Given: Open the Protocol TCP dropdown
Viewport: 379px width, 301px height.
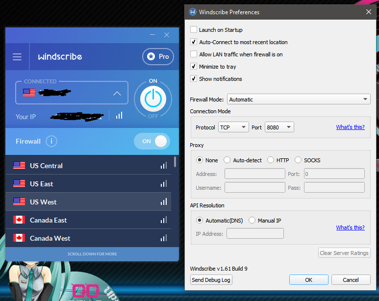Looking at the screenshot, I should pyautogui.click(x=233, y=127).
